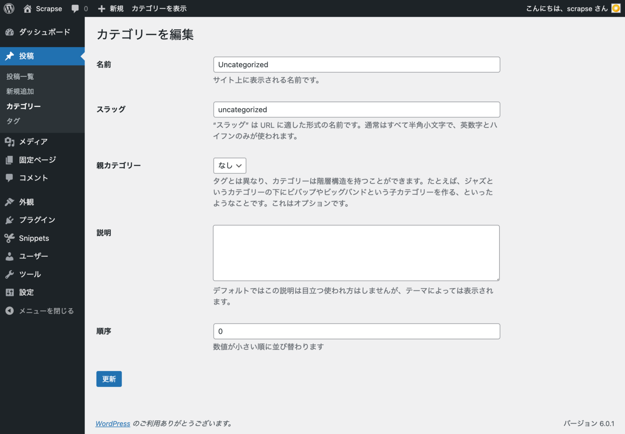Select the ツール wrench icon
This screenshot has height=434, width=625.
[9, 274]
